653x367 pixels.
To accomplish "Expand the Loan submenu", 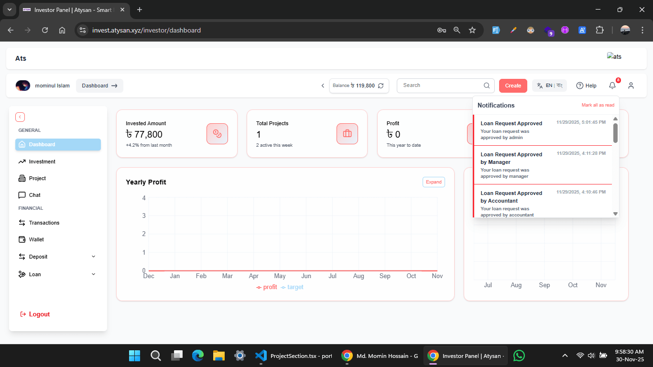I will click(x=93, y=274).
